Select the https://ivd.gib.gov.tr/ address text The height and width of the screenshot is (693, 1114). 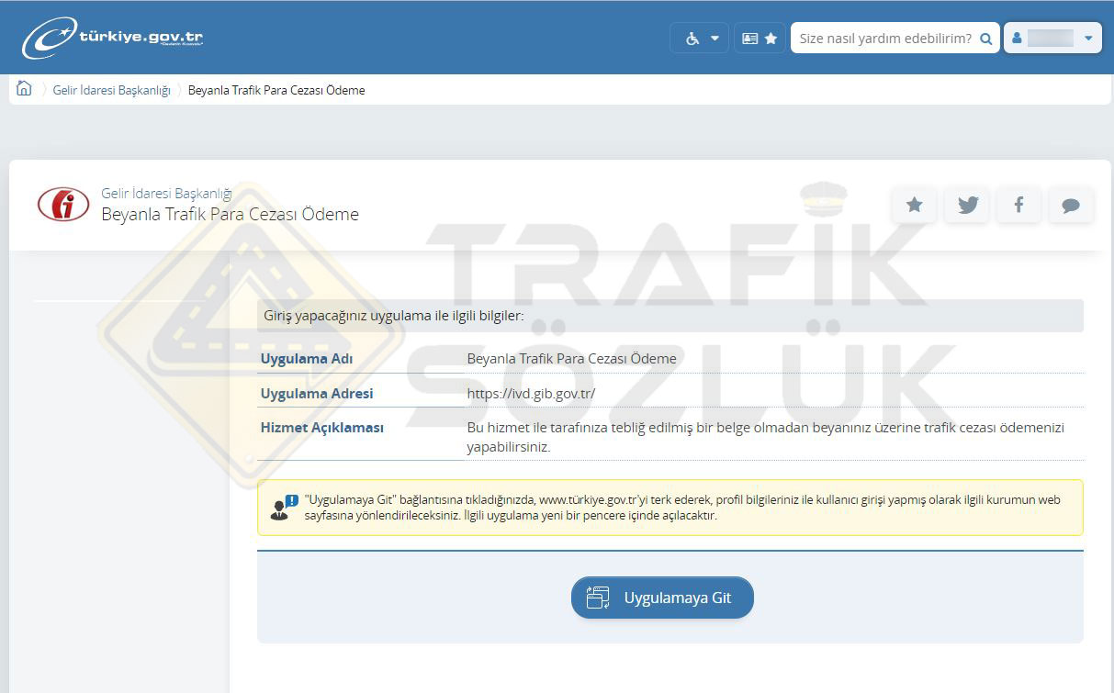point(532,394)
